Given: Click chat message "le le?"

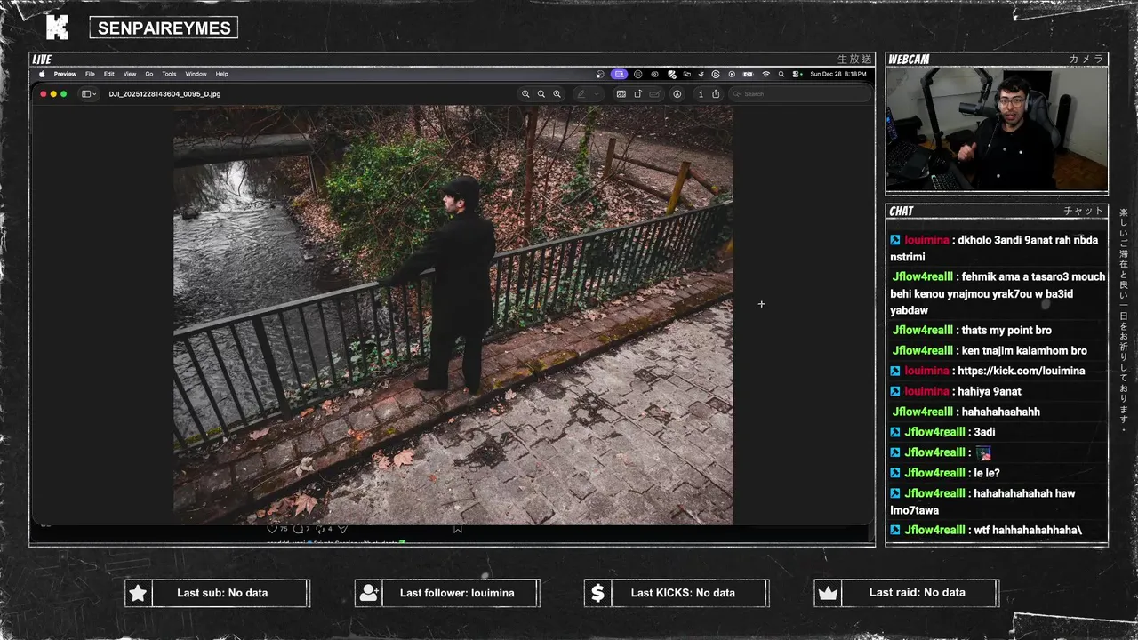Looking at the screenshot, I should point(986,473).
